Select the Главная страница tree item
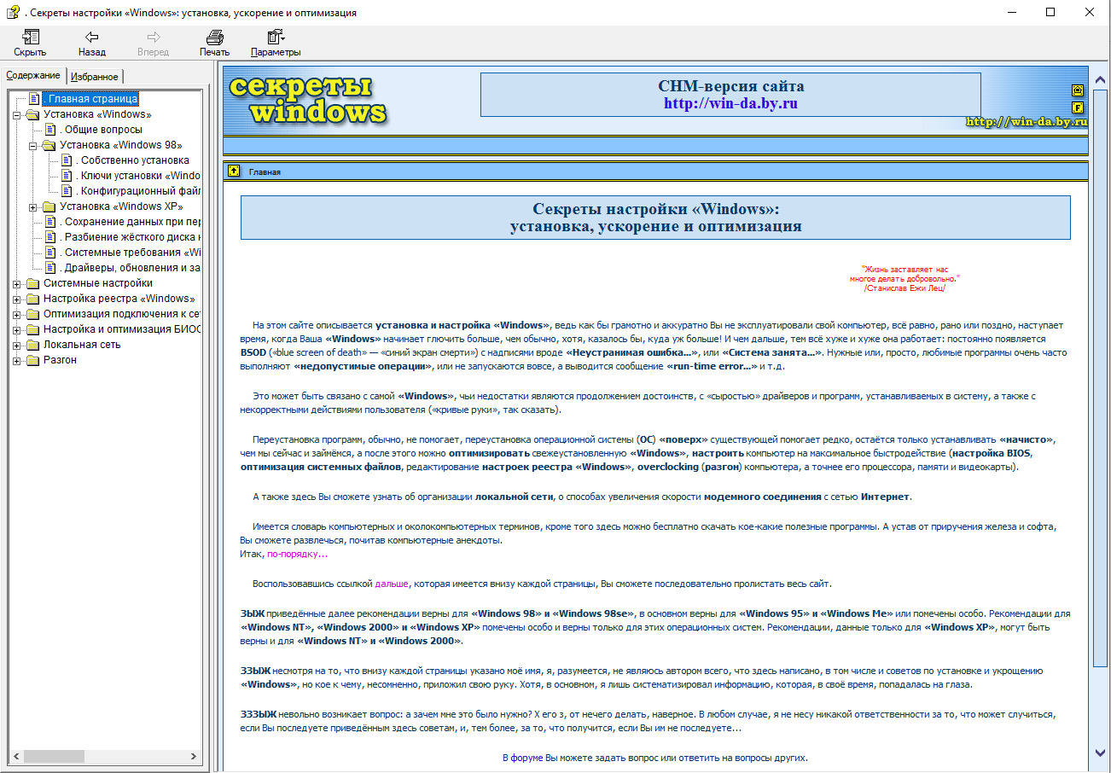The height and width of the screenshot is (773, 1111). pyautogui.click(x=90, y=99)
